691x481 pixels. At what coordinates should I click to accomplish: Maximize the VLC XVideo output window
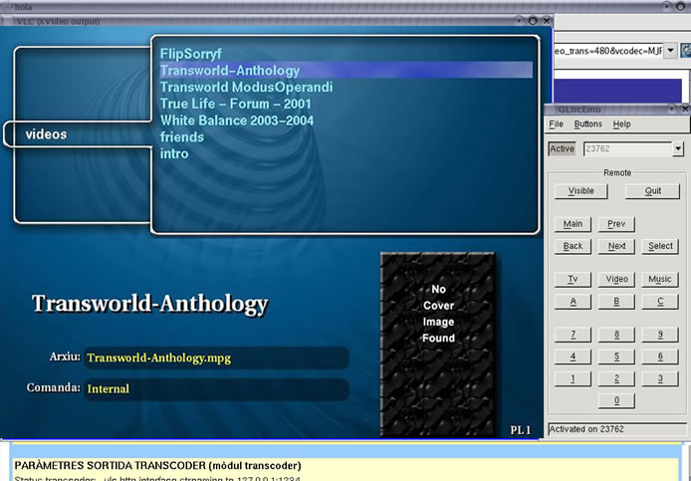pos(533,21)
